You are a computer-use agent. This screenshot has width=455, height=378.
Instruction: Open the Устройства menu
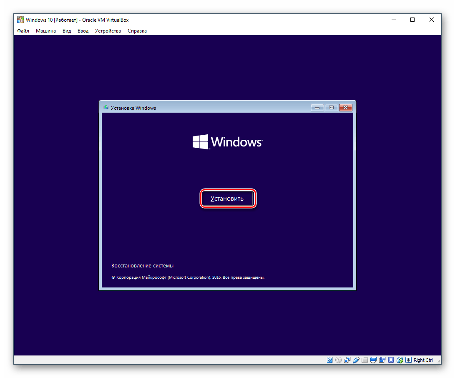pyautogui.click(x=108, y=31)
